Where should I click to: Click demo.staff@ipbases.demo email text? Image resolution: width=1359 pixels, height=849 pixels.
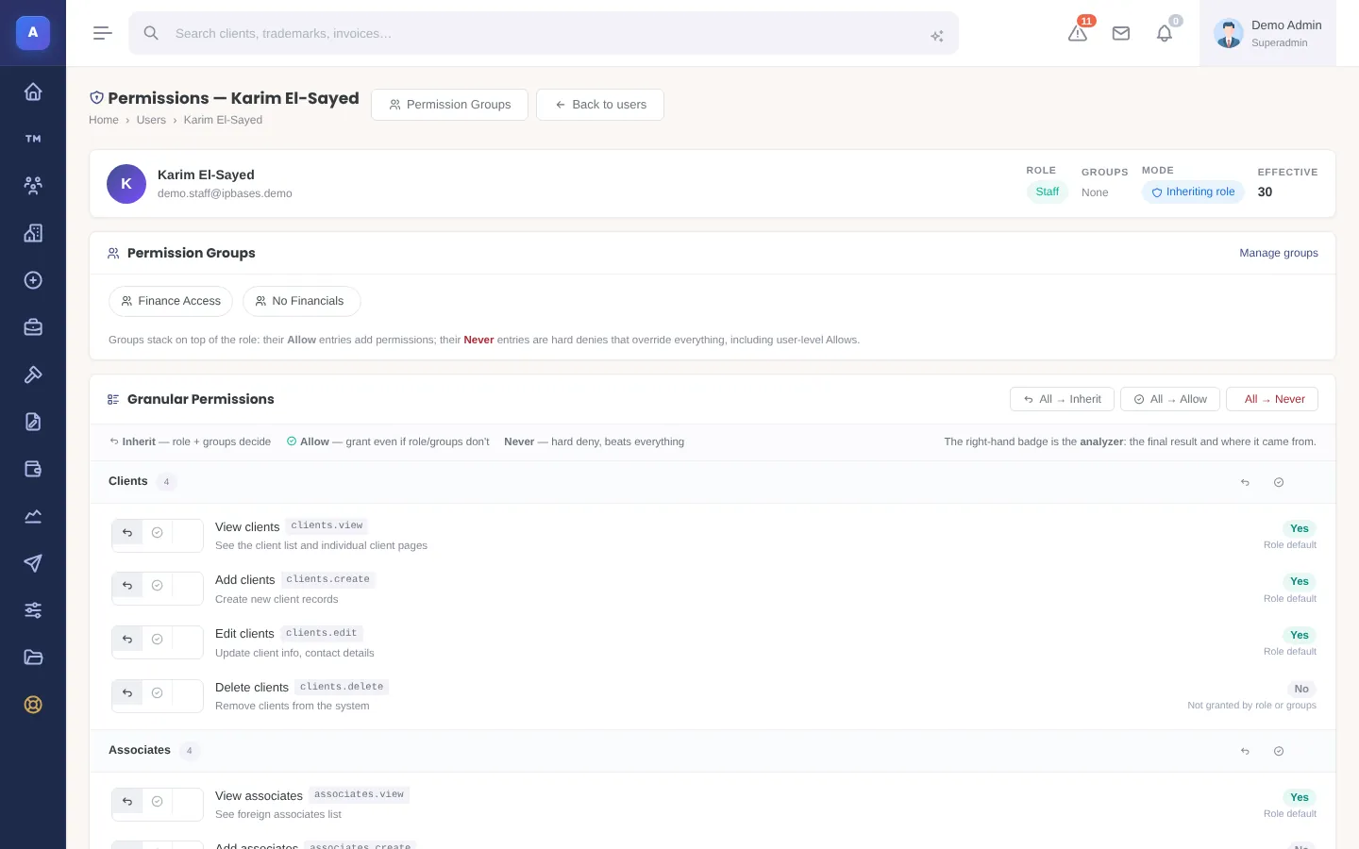225,193
